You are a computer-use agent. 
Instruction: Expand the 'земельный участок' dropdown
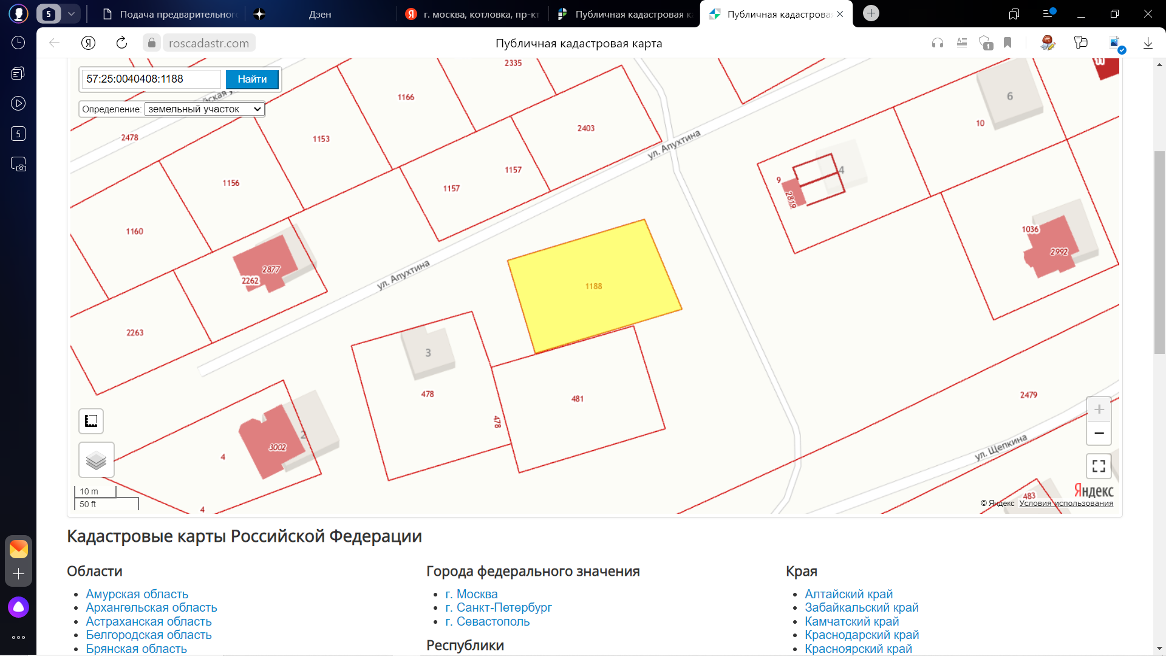point(205,109)
